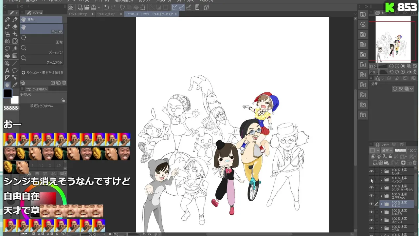The width and height of the screenshot is (419, 236).
Task: Click the New document icon in command bar
Action: click(80, 7)
